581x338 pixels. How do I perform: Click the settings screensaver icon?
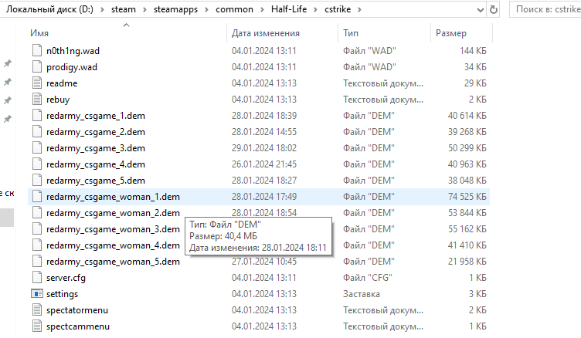click(x=37, y=294)
